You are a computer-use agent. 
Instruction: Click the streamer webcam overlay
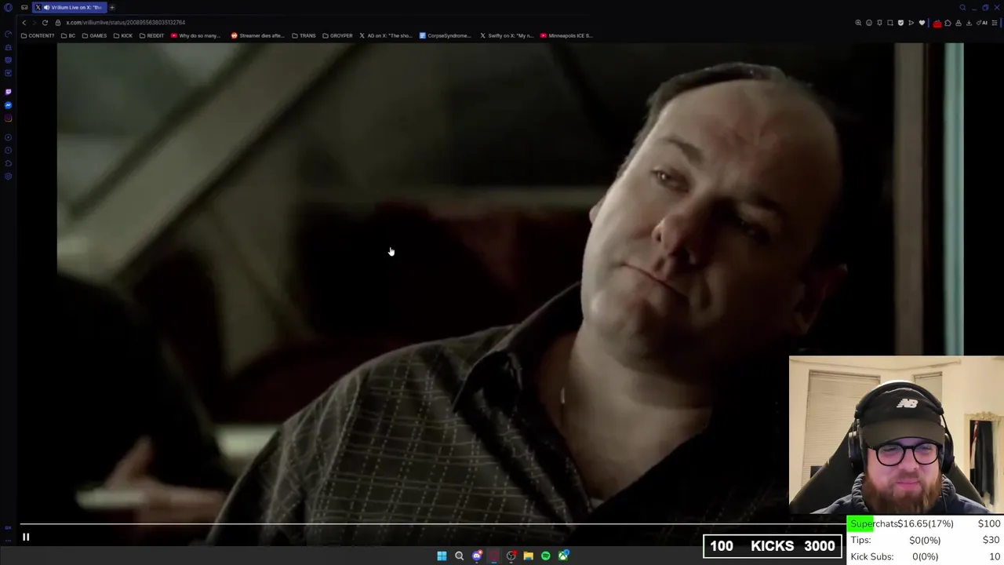coord(896,436)
